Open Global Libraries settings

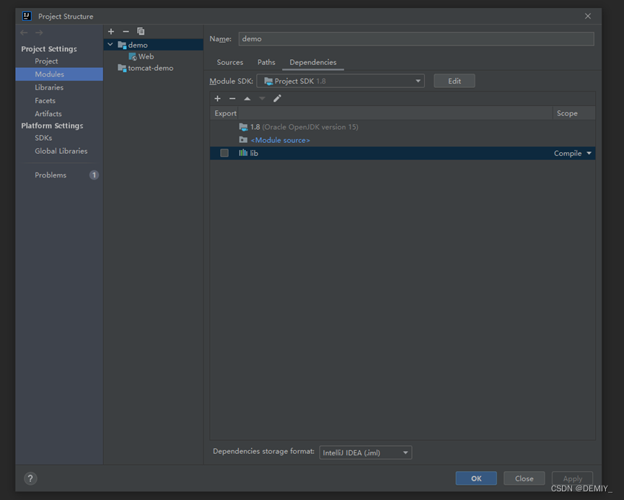point(61,151)
